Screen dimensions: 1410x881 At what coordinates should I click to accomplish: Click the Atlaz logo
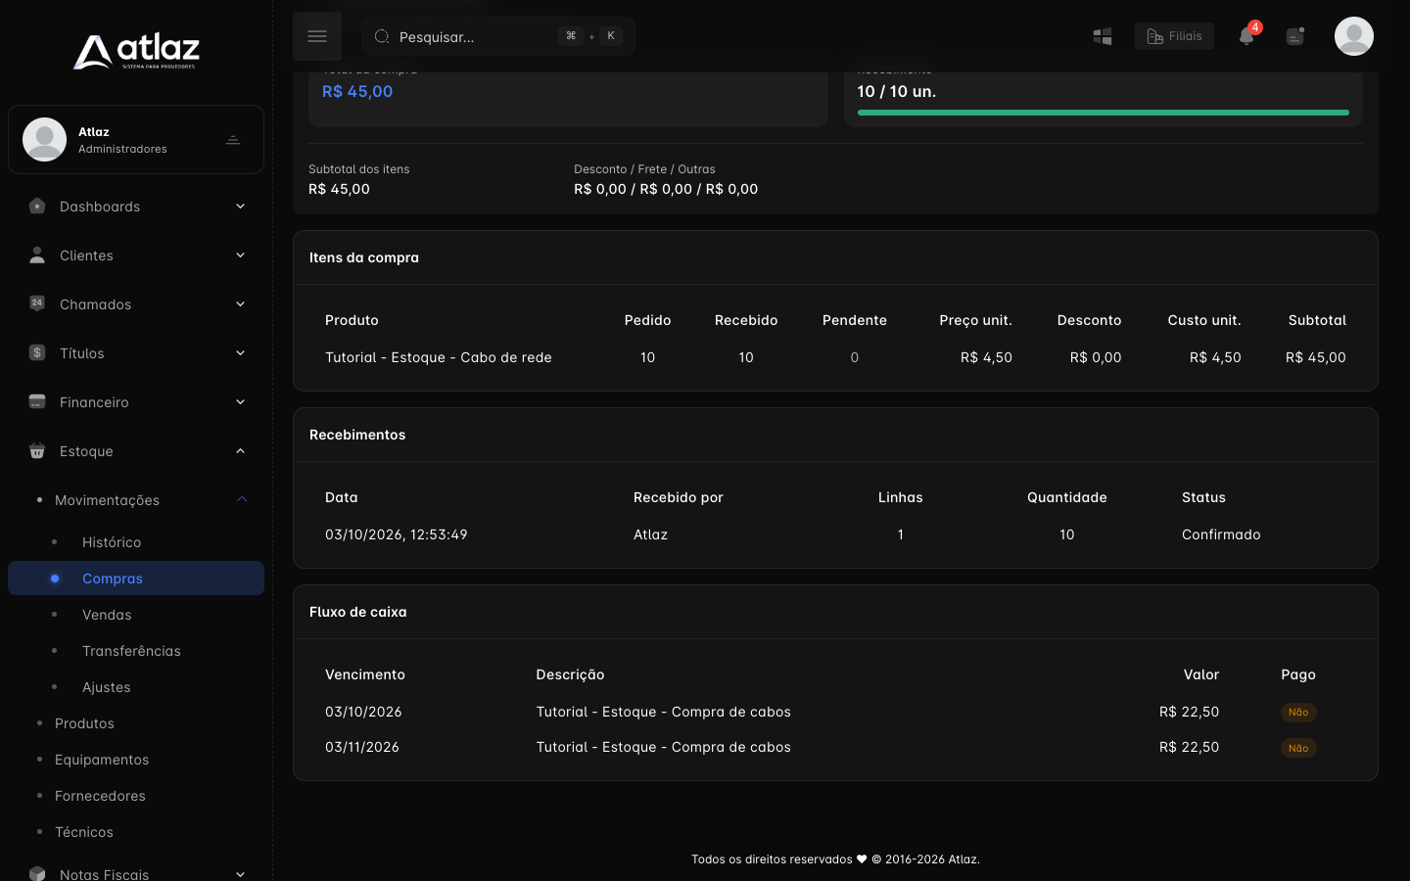pos(136,51)
